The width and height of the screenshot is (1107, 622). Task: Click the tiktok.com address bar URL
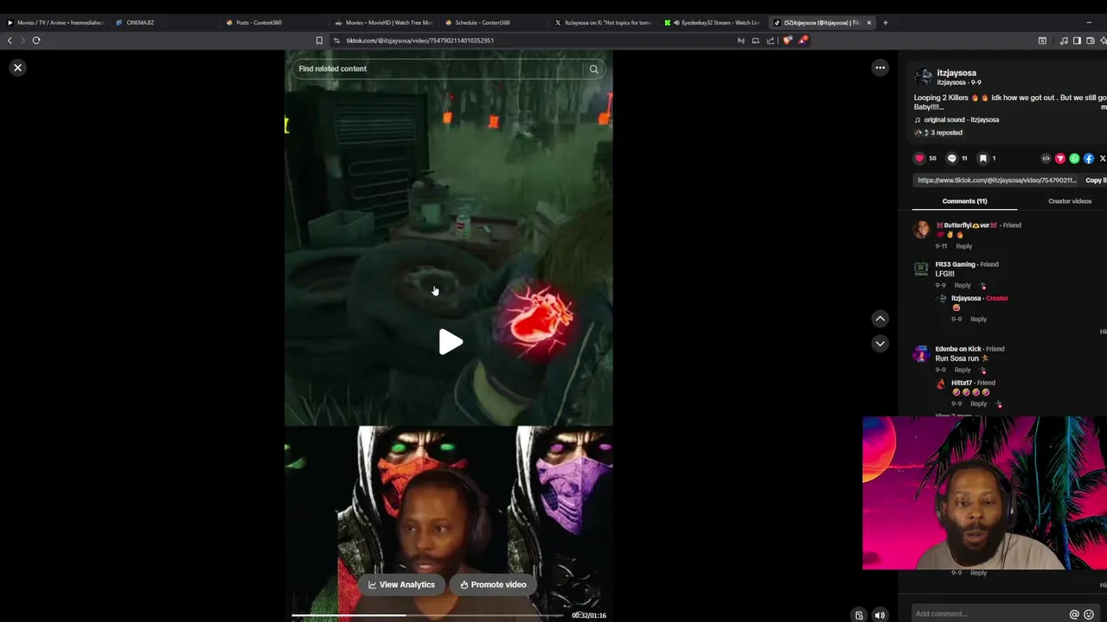click(420, 41)
